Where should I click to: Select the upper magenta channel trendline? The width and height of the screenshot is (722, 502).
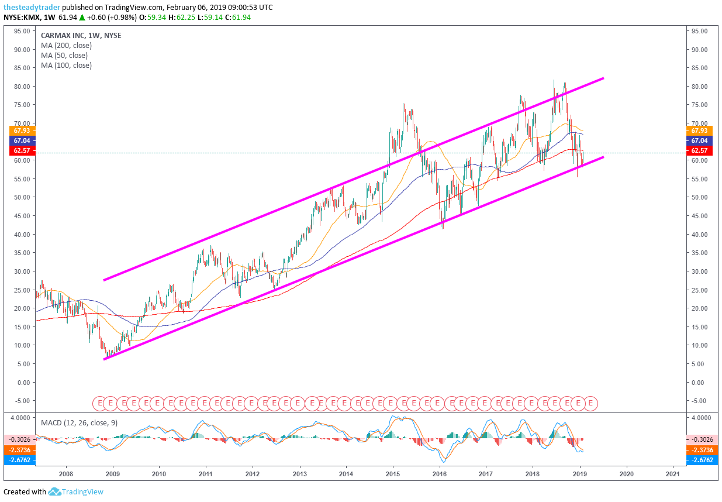pyautogui.click(x=353, y=179)
